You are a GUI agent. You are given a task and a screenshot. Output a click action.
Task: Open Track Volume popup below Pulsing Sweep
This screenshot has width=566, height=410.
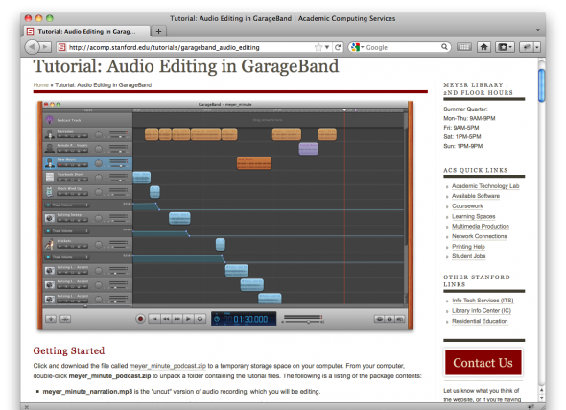pyautogui.click(x=70, y=230)
